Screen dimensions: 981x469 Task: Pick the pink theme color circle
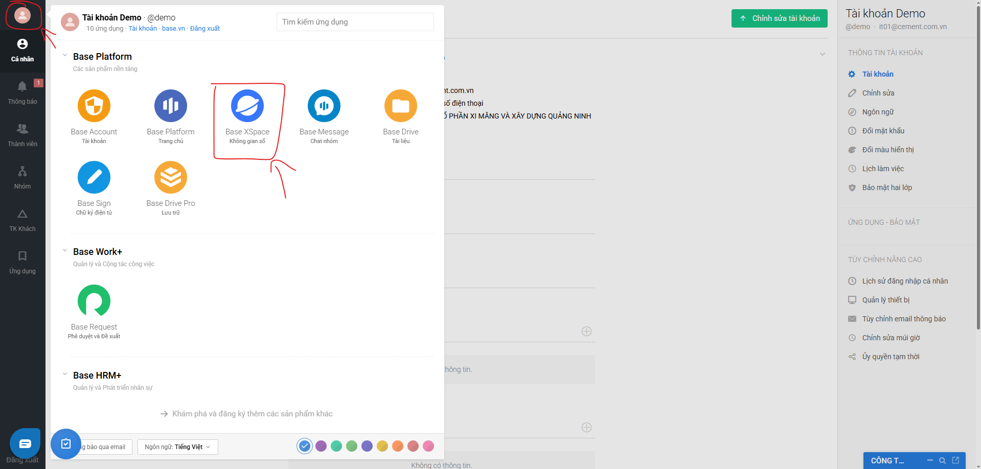click(x=428, y=446)
